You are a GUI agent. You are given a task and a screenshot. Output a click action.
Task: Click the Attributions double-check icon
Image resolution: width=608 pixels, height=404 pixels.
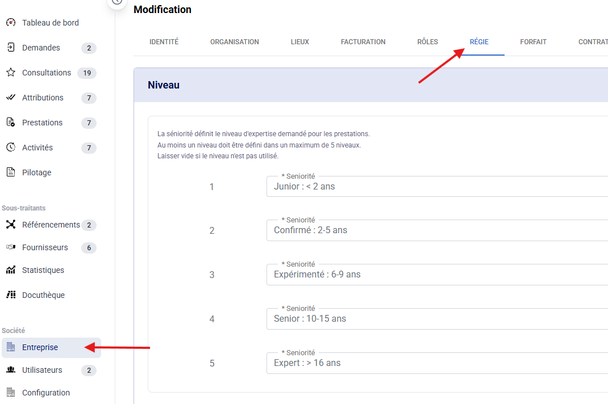[10, 98]
